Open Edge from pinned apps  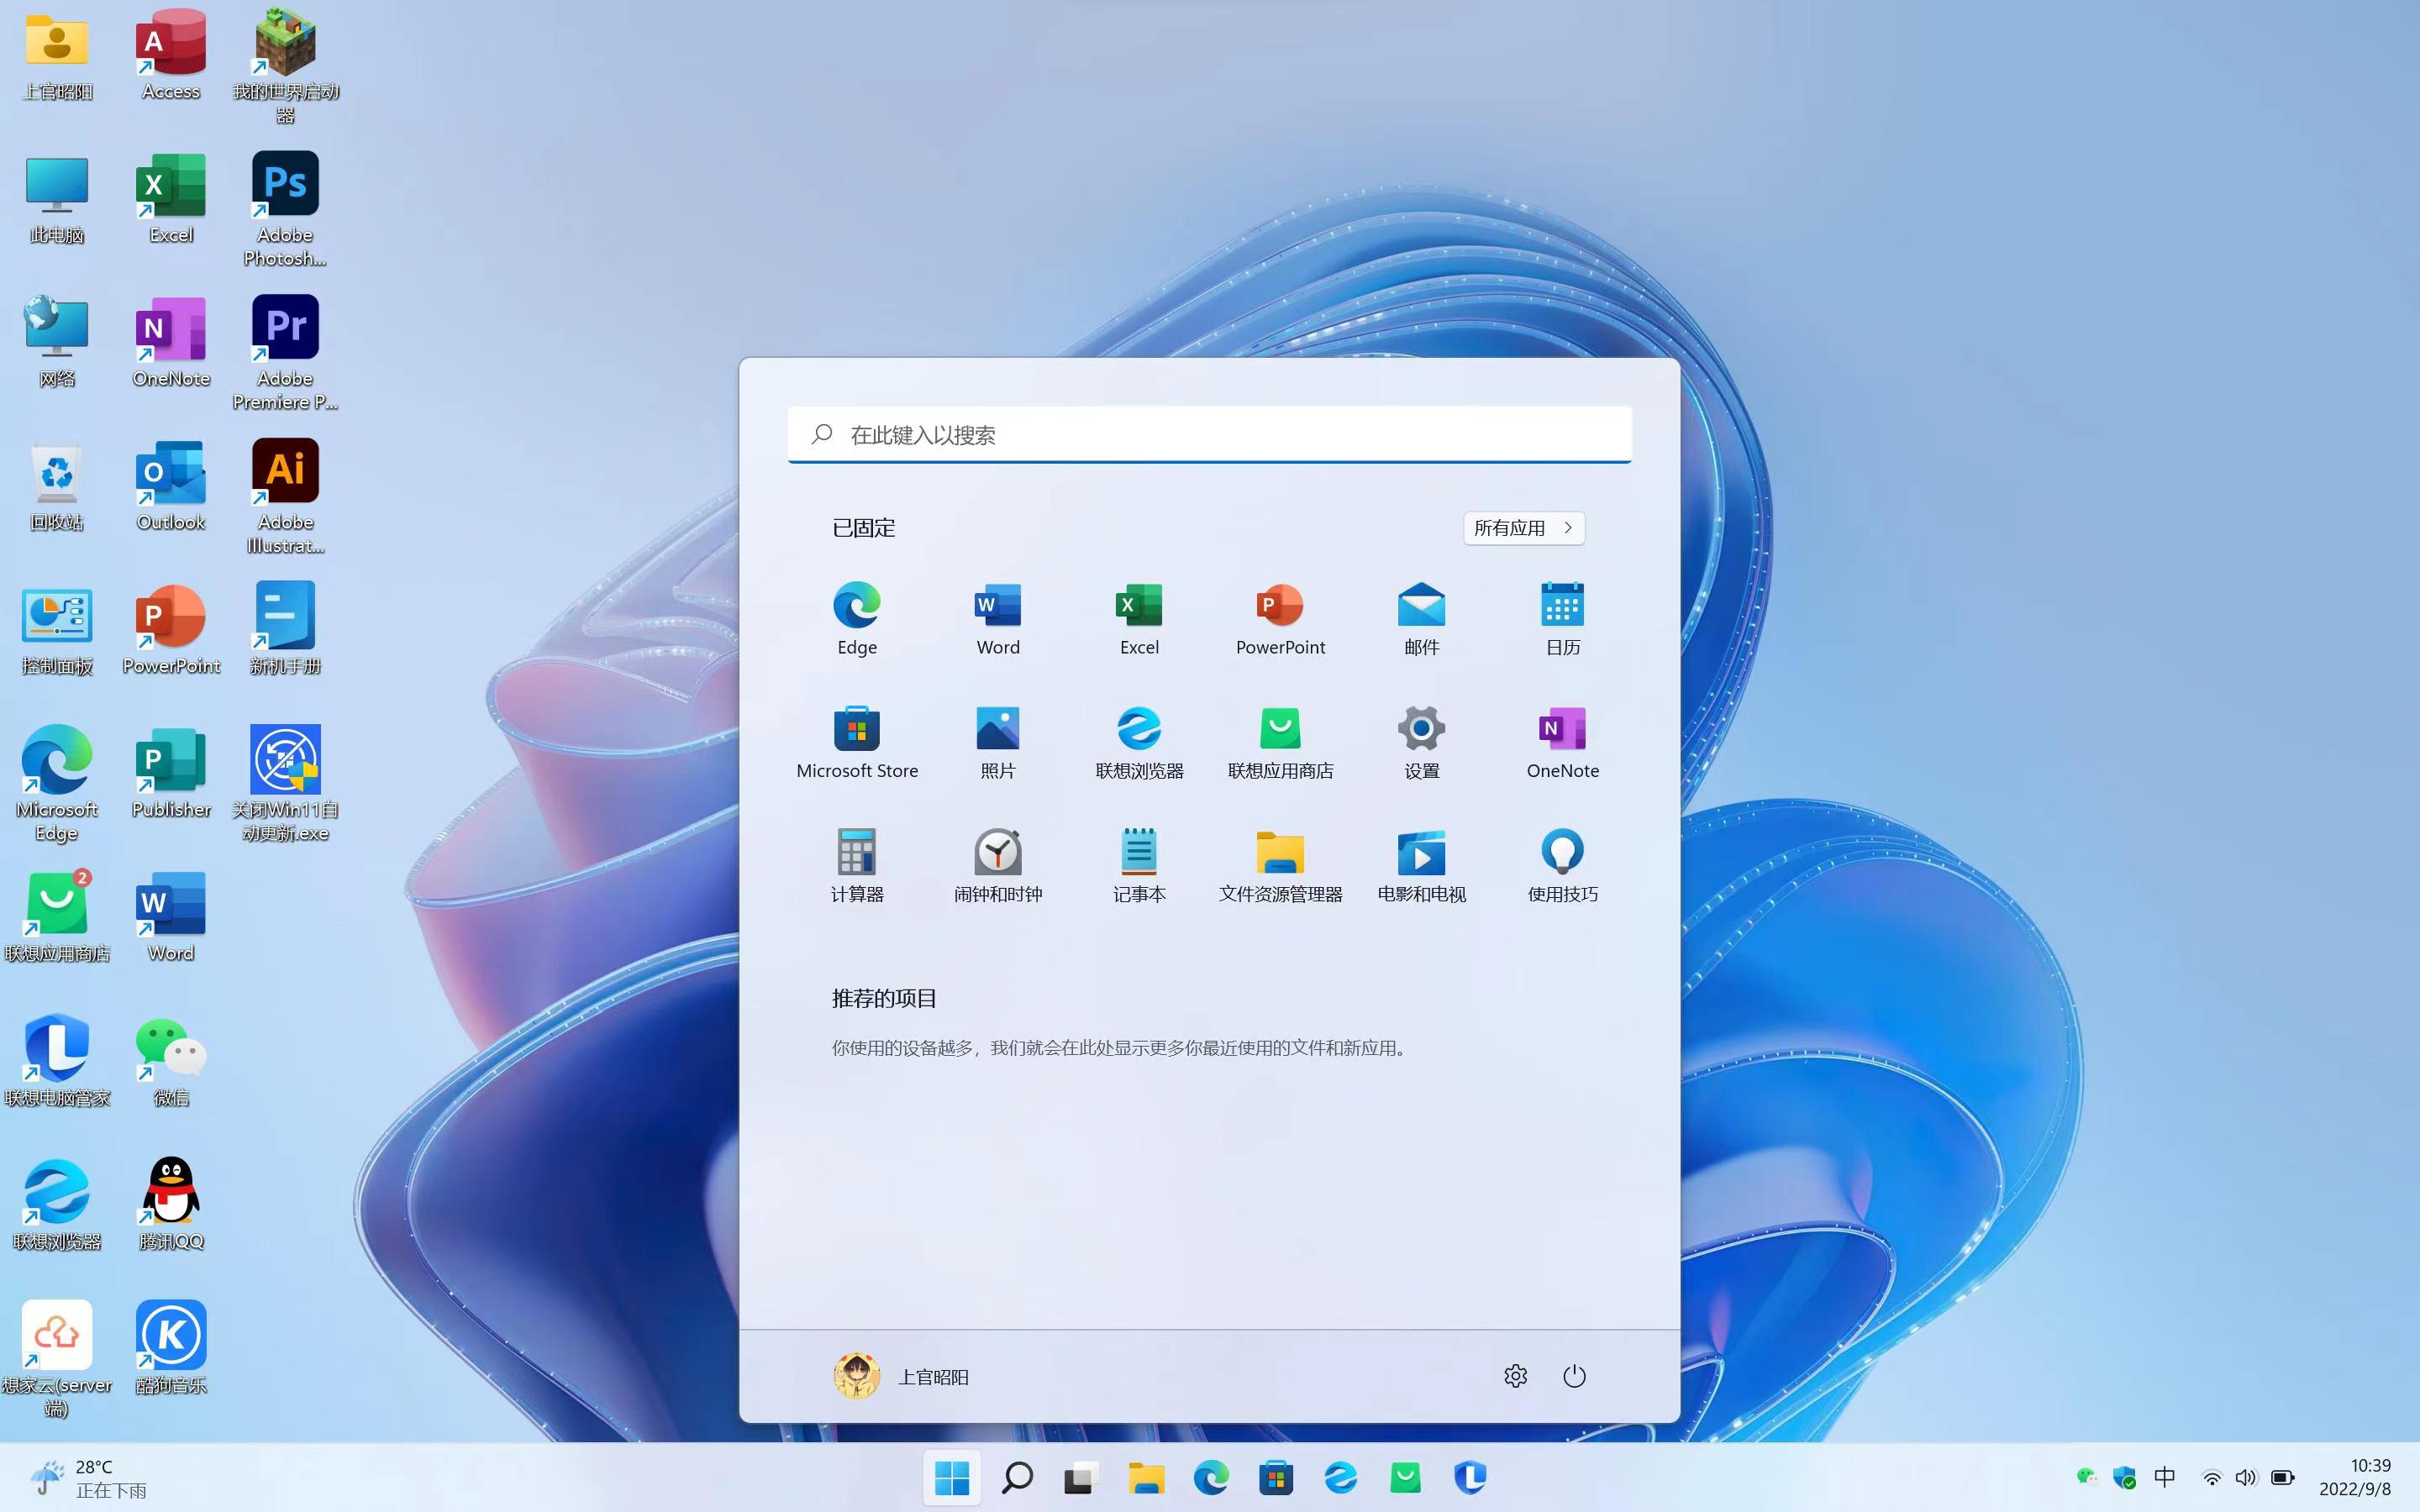click(x=856, y=617)
